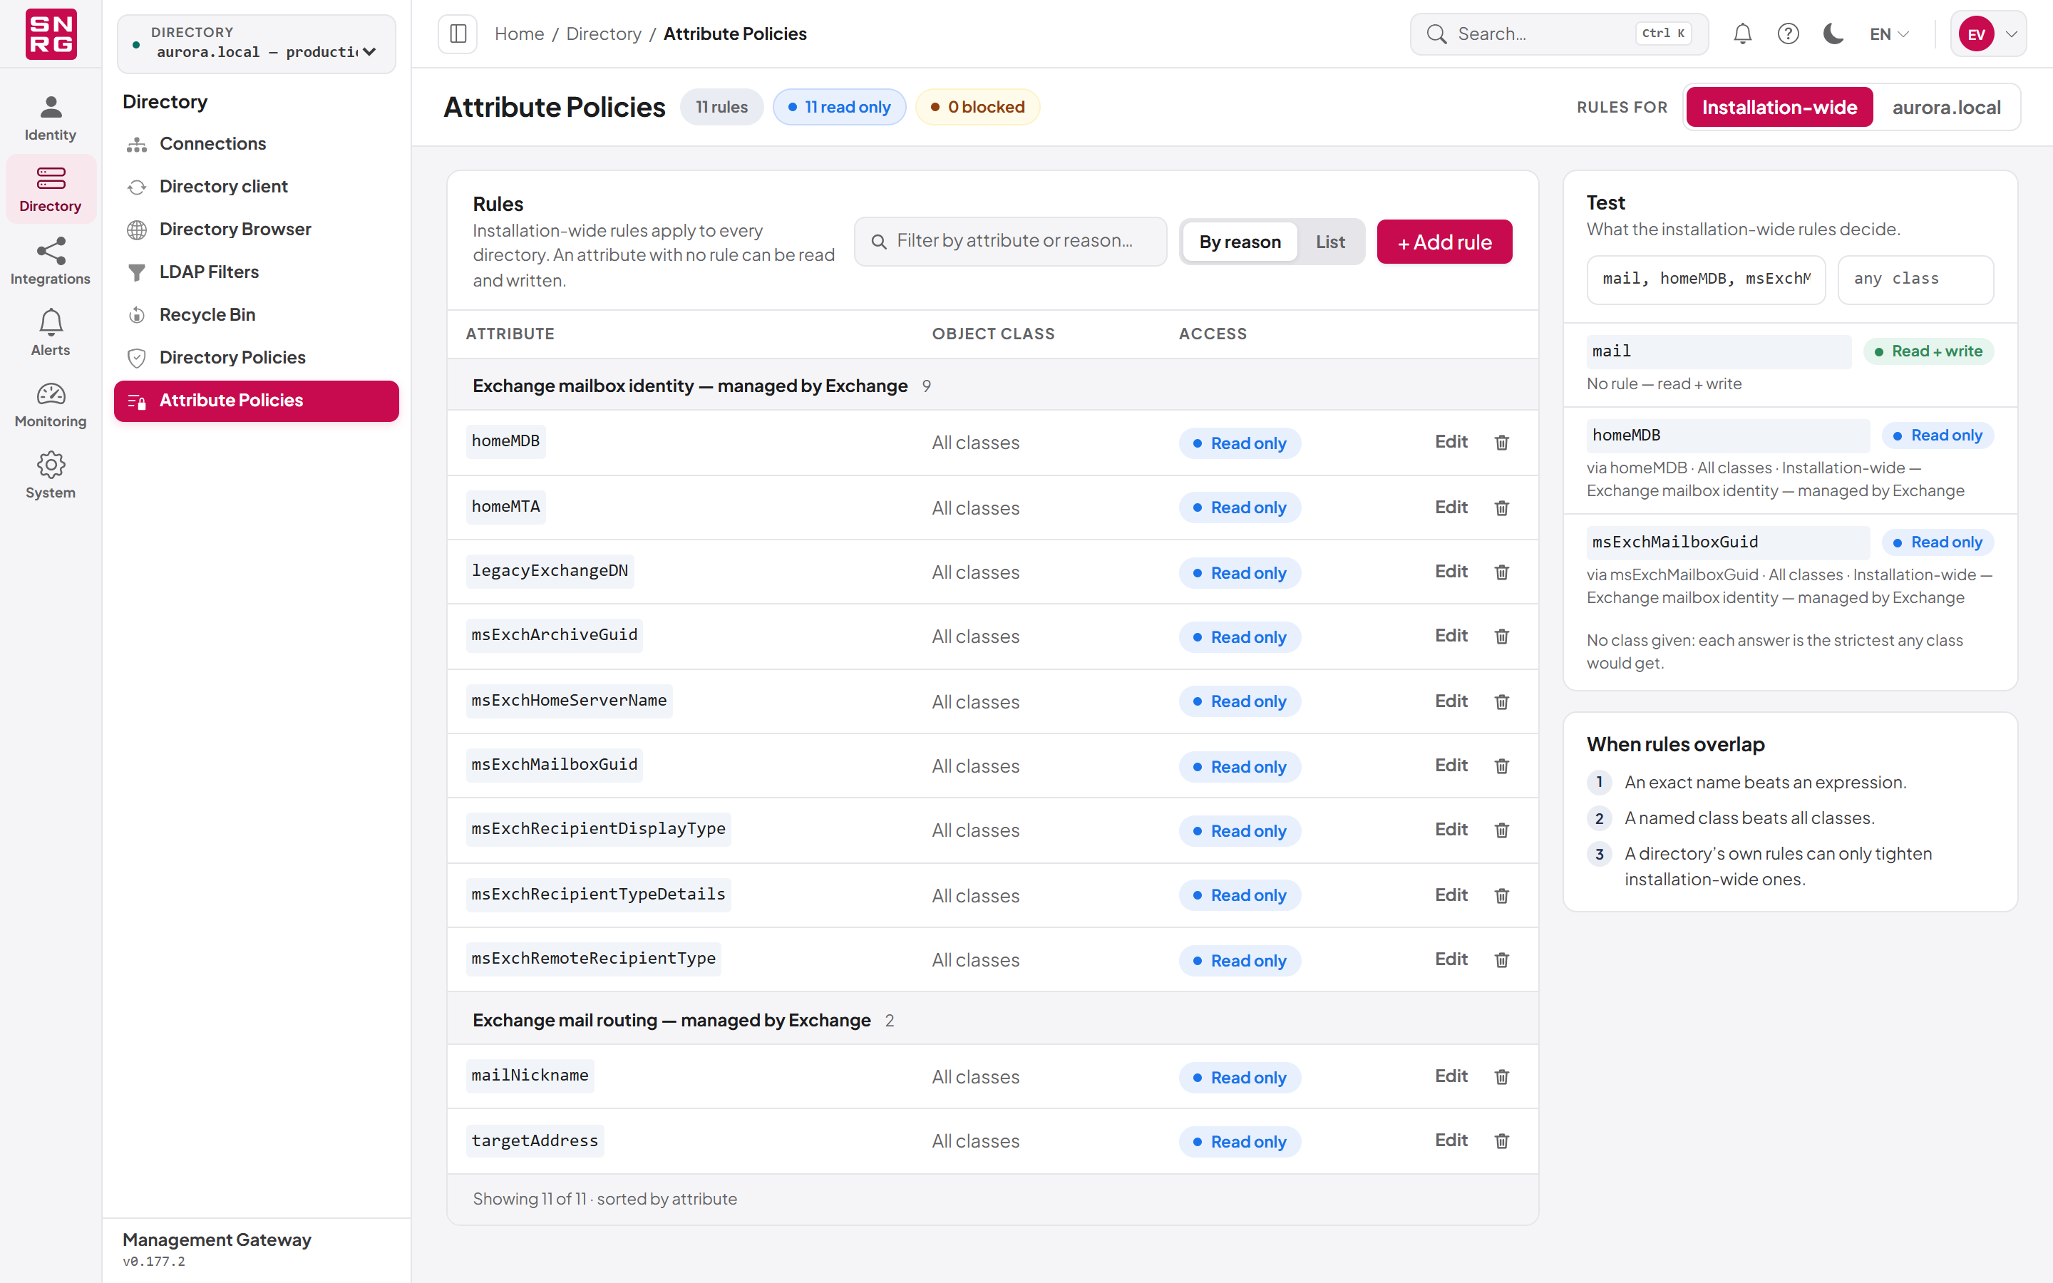Switch to List view
The image size is (2053, 1283).
tap(1330, 242)
